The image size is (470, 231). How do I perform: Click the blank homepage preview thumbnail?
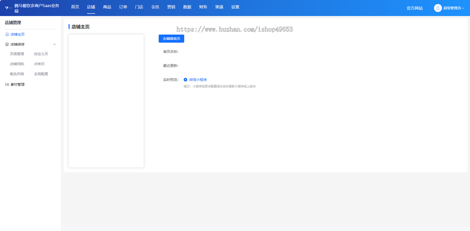click(x=106, y=101)
